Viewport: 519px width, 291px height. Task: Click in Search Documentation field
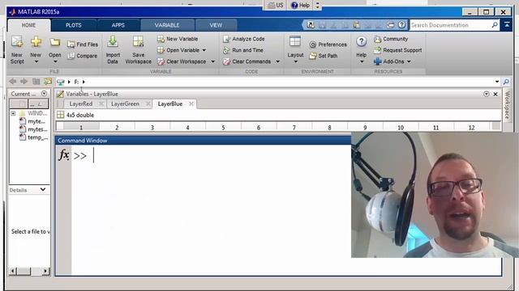click(x=451, y=25)
